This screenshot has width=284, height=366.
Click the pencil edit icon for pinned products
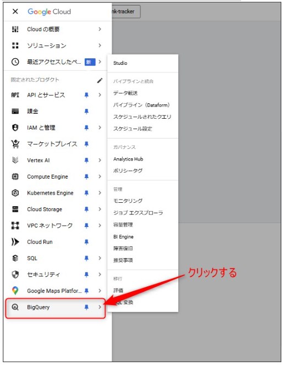[100, 81]
